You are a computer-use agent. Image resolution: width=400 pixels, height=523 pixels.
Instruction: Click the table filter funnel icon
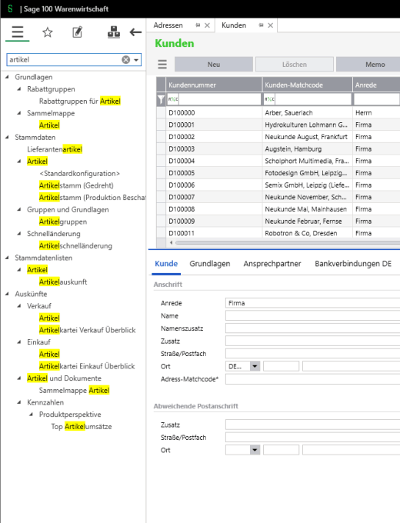161,99
